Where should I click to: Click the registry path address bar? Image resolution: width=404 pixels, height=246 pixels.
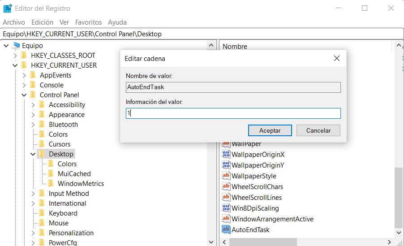point(202,34)
